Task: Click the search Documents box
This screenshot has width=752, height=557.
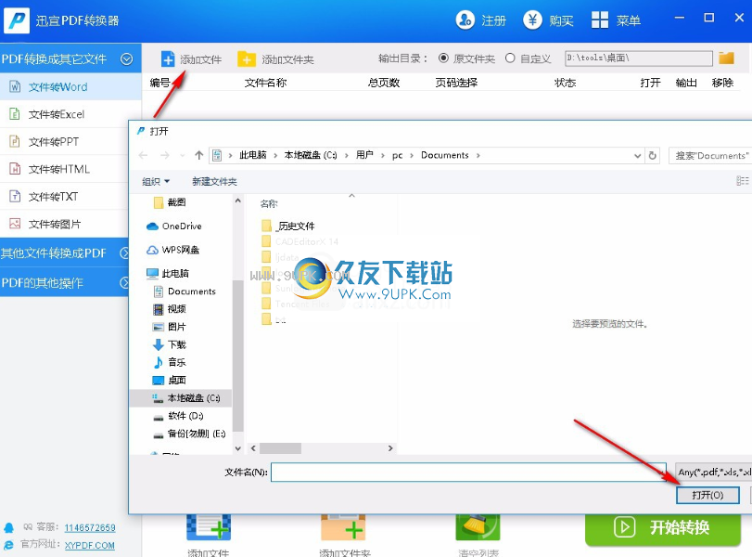Action: click(x=710, y=156)
